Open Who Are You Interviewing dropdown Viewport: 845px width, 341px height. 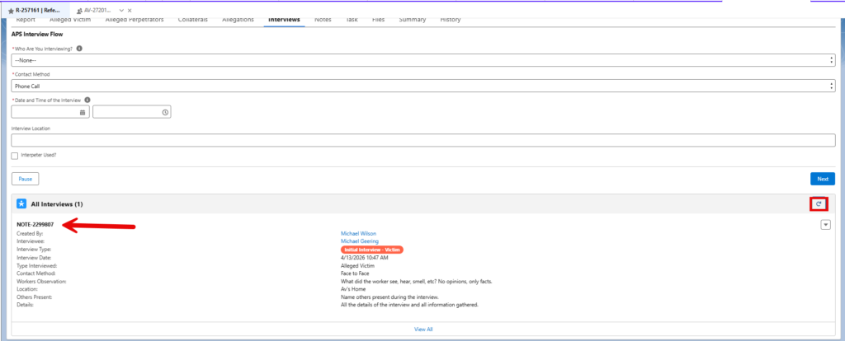[x=423, y=59]
